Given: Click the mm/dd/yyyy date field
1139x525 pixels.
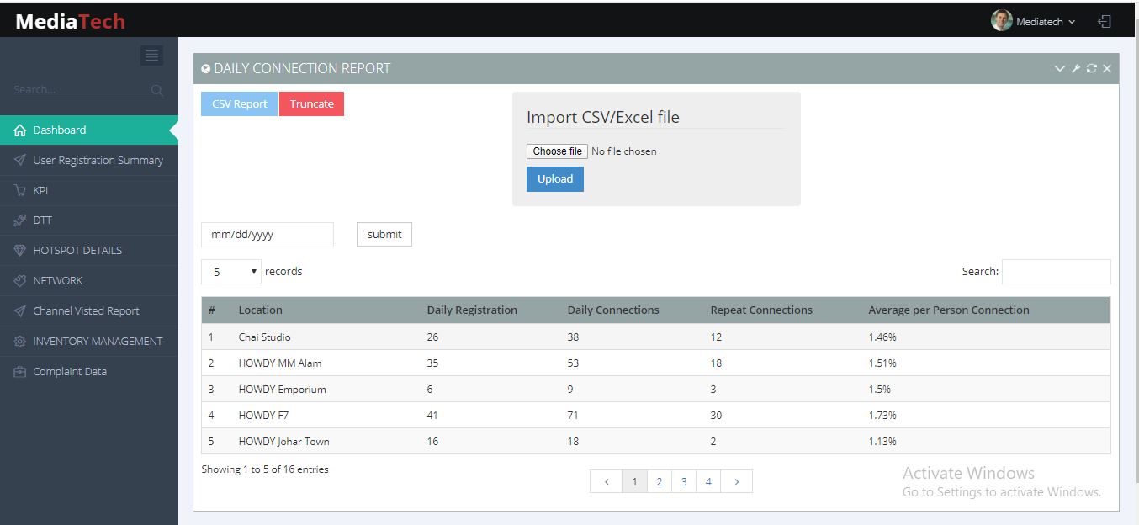Looking at the screenshot, I should (x=267, y=235).
